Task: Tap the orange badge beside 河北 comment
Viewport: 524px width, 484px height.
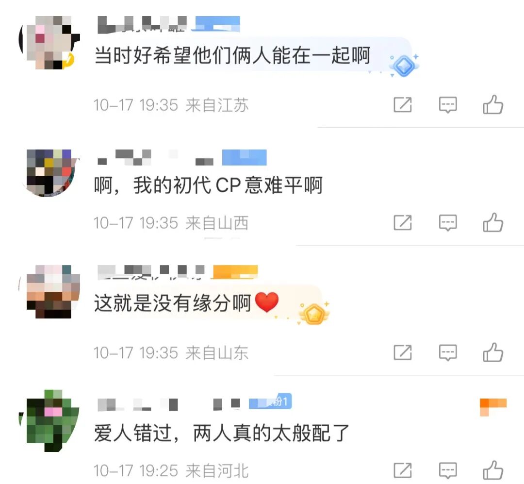Action: 493,407
